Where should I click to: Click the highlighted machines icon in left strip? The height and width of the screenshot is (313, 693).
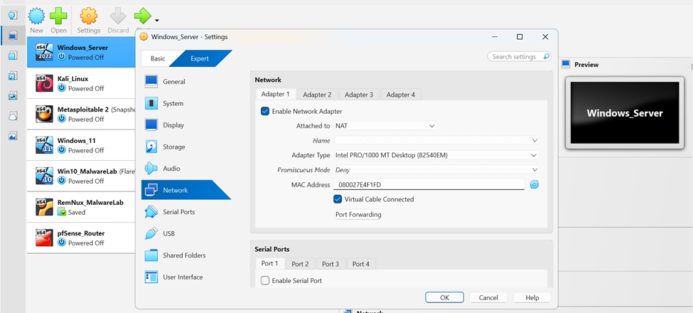pos(13,35)
